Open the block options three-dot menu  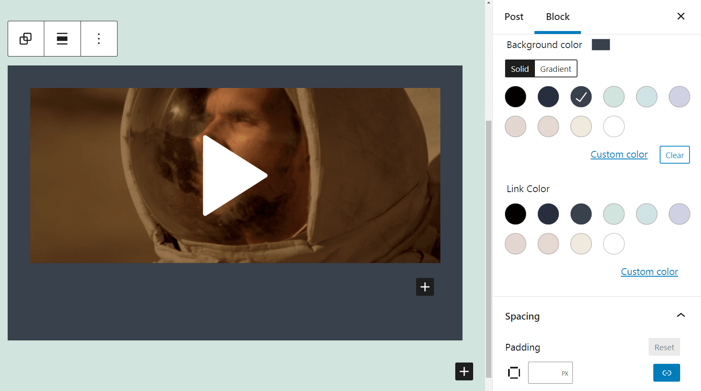click(98, 38)
